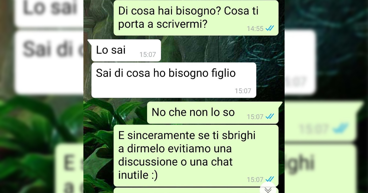This screenshot has height=193, width=368.
Task: Select the 'Lo sai' received message bubble
Action: coord(126,50)
